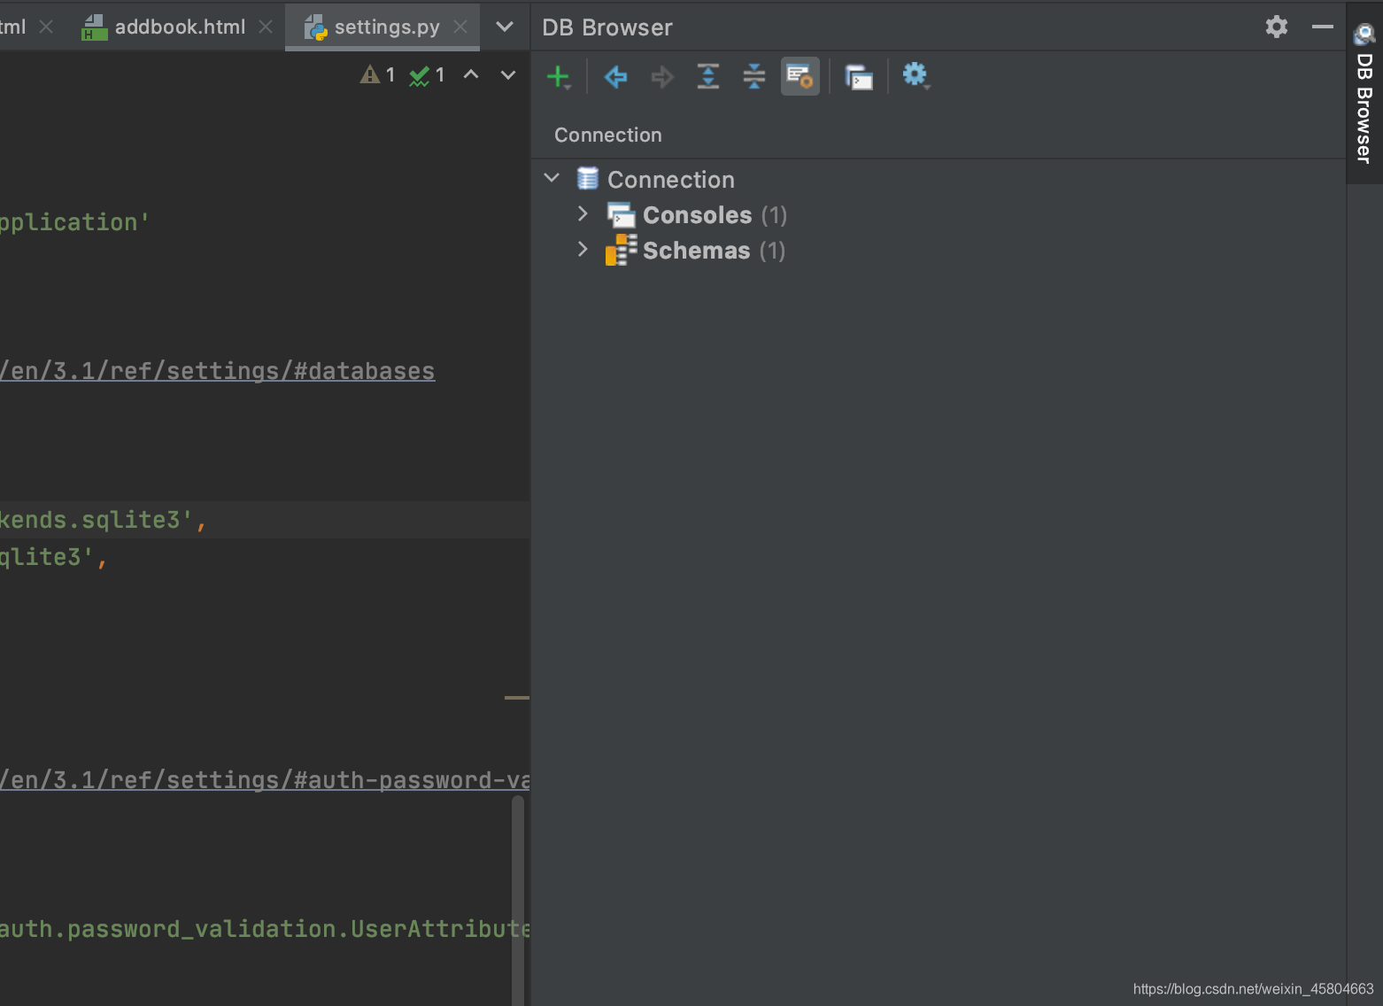The width and height of the screenshot is (1383, 1006).
Task: Close the addbook.html tab
Action: click(x=266, y=27)
